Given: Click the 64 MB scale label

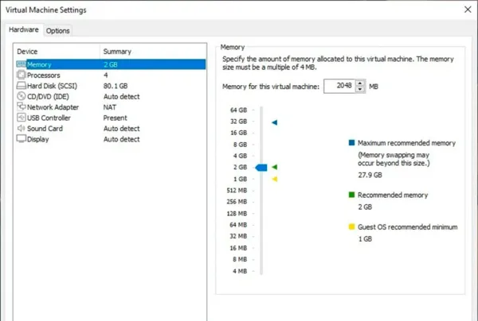Looking at the screenshot, I should click(238, 225).
